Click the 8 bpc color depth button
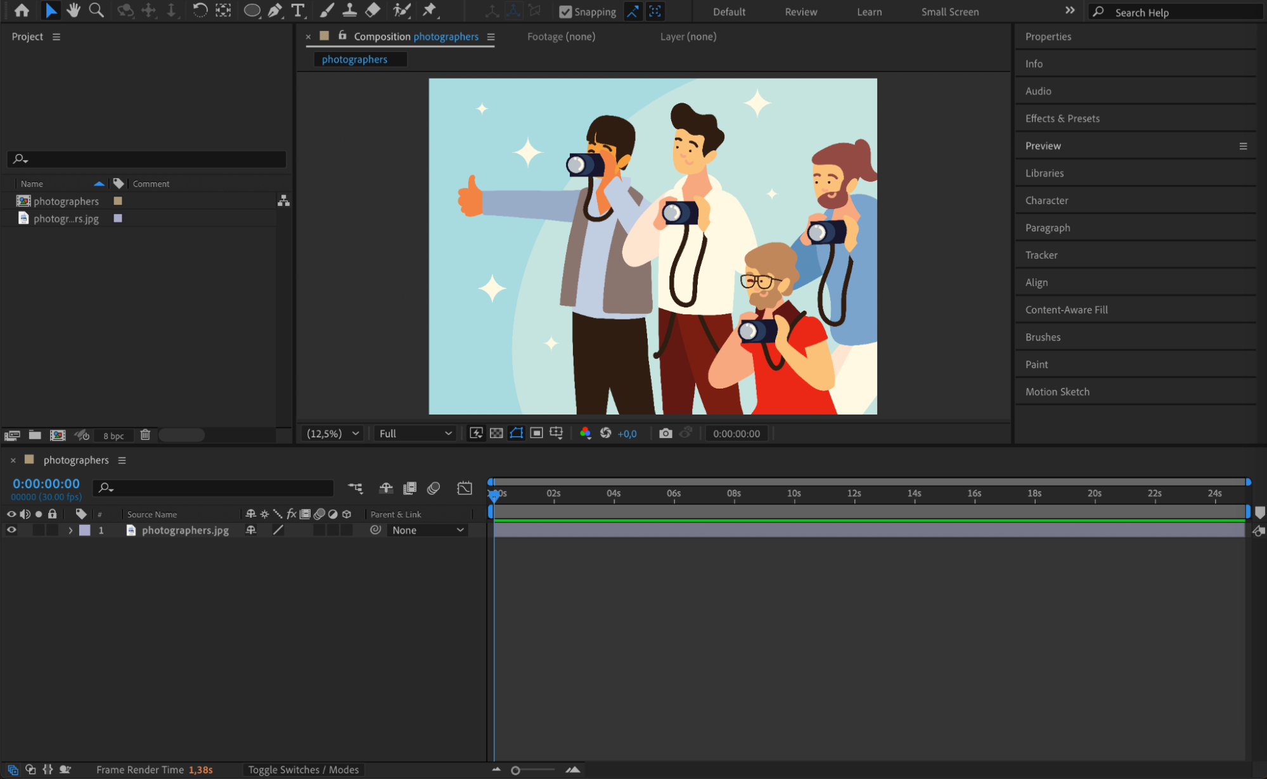 click(113, 435)
